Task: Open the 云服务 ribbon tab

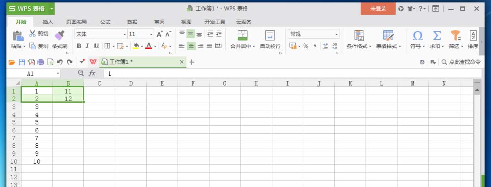Action: coord(244,22)
